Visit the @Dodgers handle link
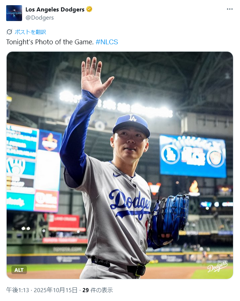This screenshot has width=240, height=301. click(39, 17)
